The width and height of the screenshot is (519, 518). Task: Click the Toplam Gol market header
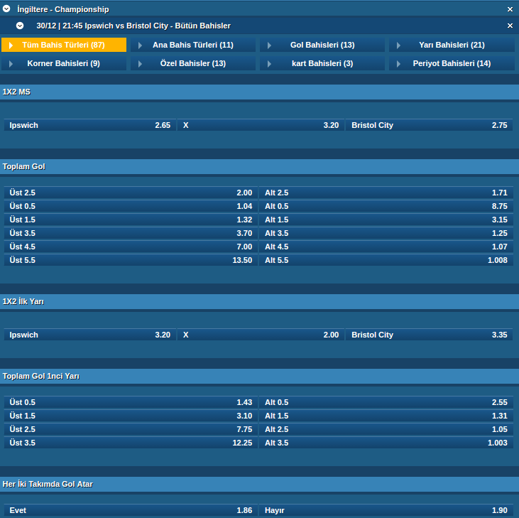pos(260,166)
